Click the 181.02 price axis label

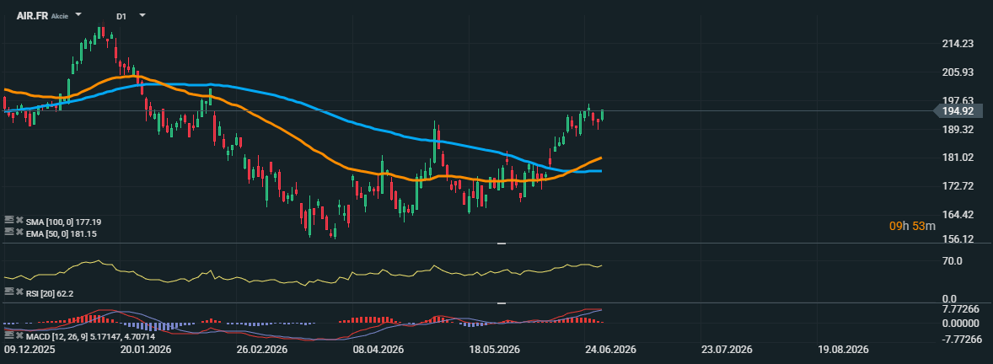tap(958, 158)
